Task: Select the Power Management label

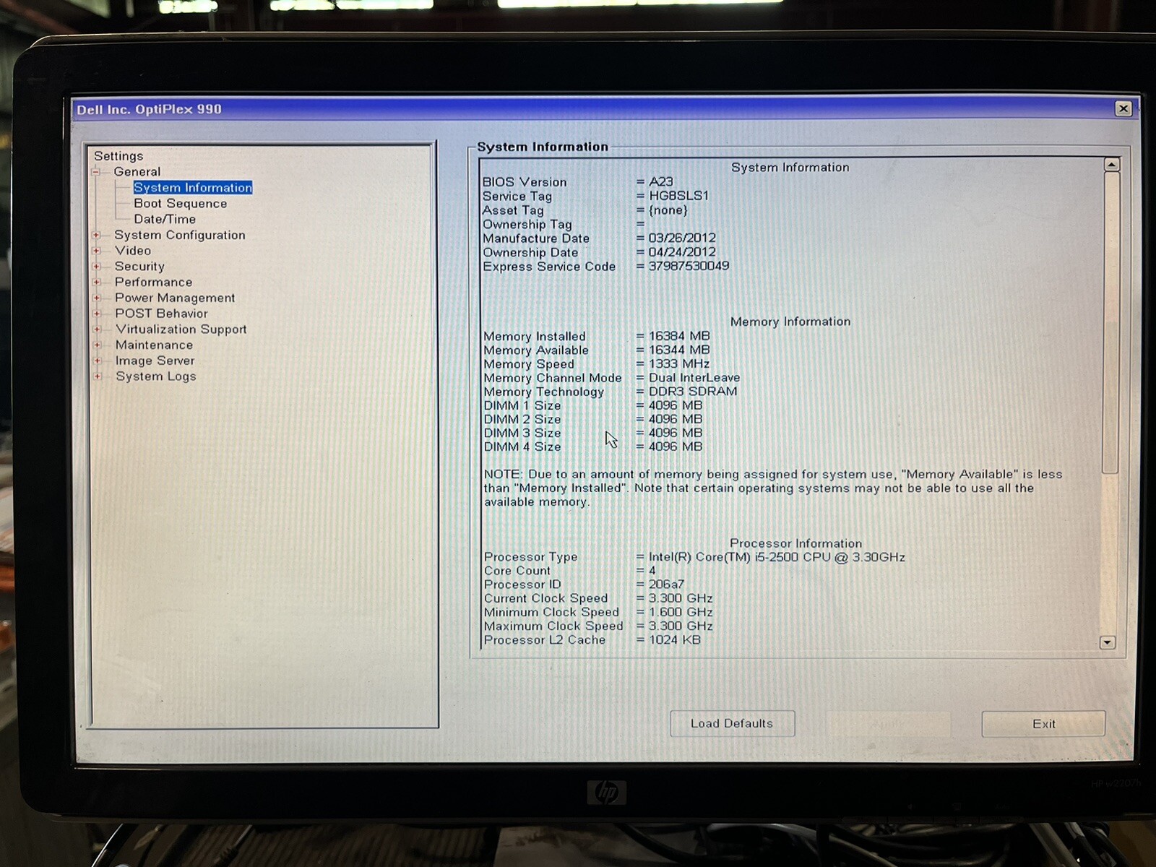Action: point(175,298)
